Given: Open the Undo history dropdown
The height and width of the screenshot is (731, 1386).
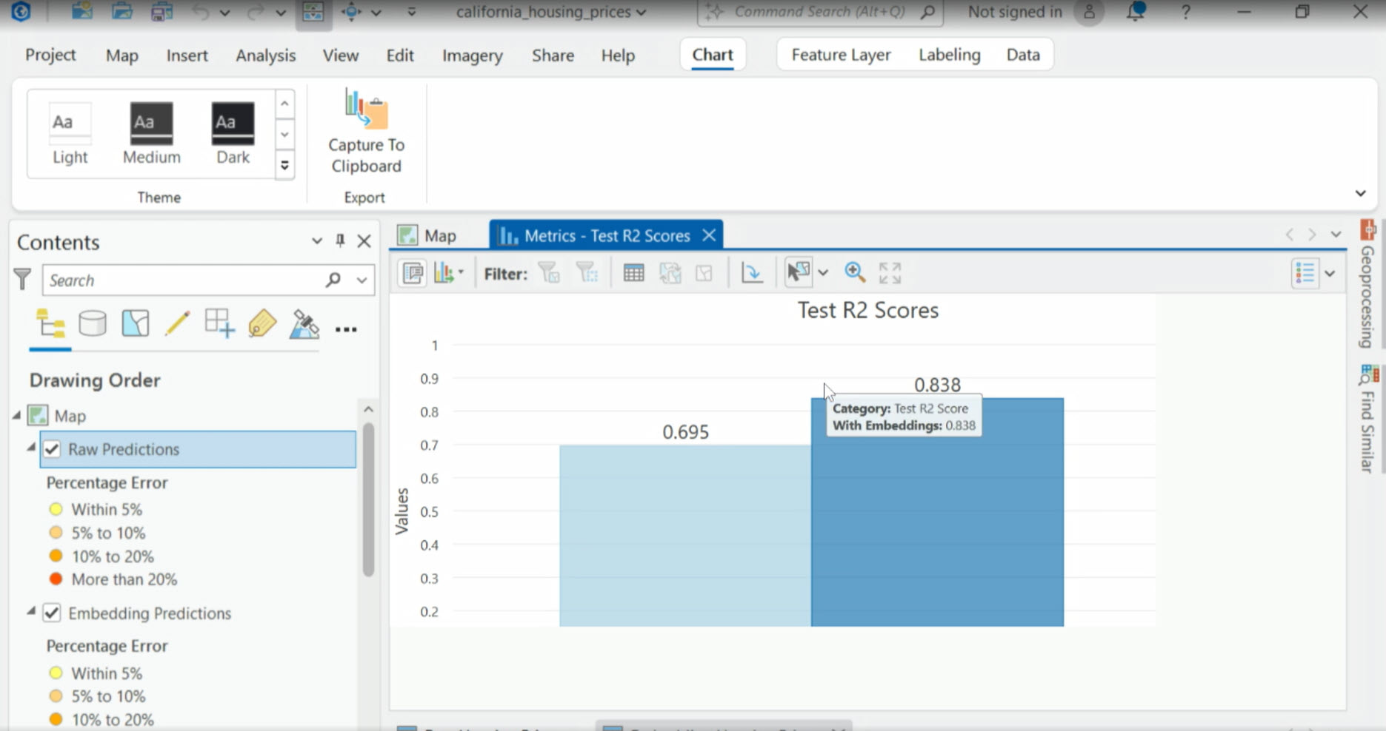Looking at the screenshot, I should pos(225,13).
